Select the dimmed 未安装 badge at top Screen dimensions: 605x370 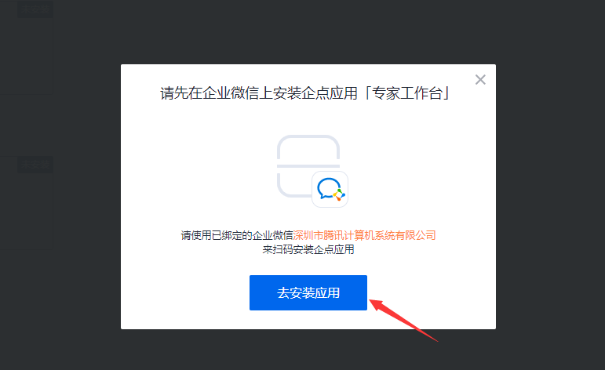click(x=35, y=9)
